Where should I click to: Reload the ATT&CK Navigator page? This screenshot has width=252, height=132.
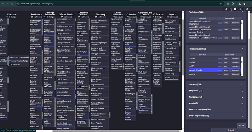pos(12,3)
